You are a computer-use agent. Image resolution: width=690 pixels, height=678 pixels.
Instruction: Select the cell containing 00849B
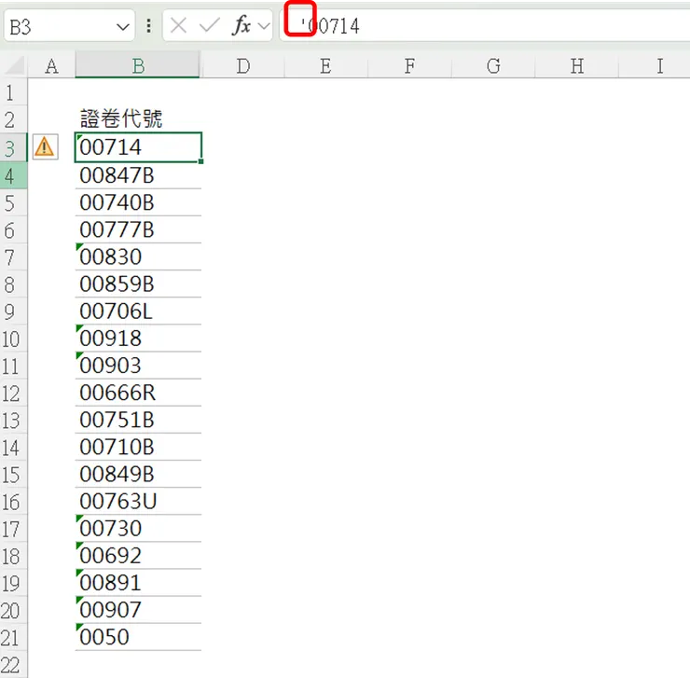138,474
